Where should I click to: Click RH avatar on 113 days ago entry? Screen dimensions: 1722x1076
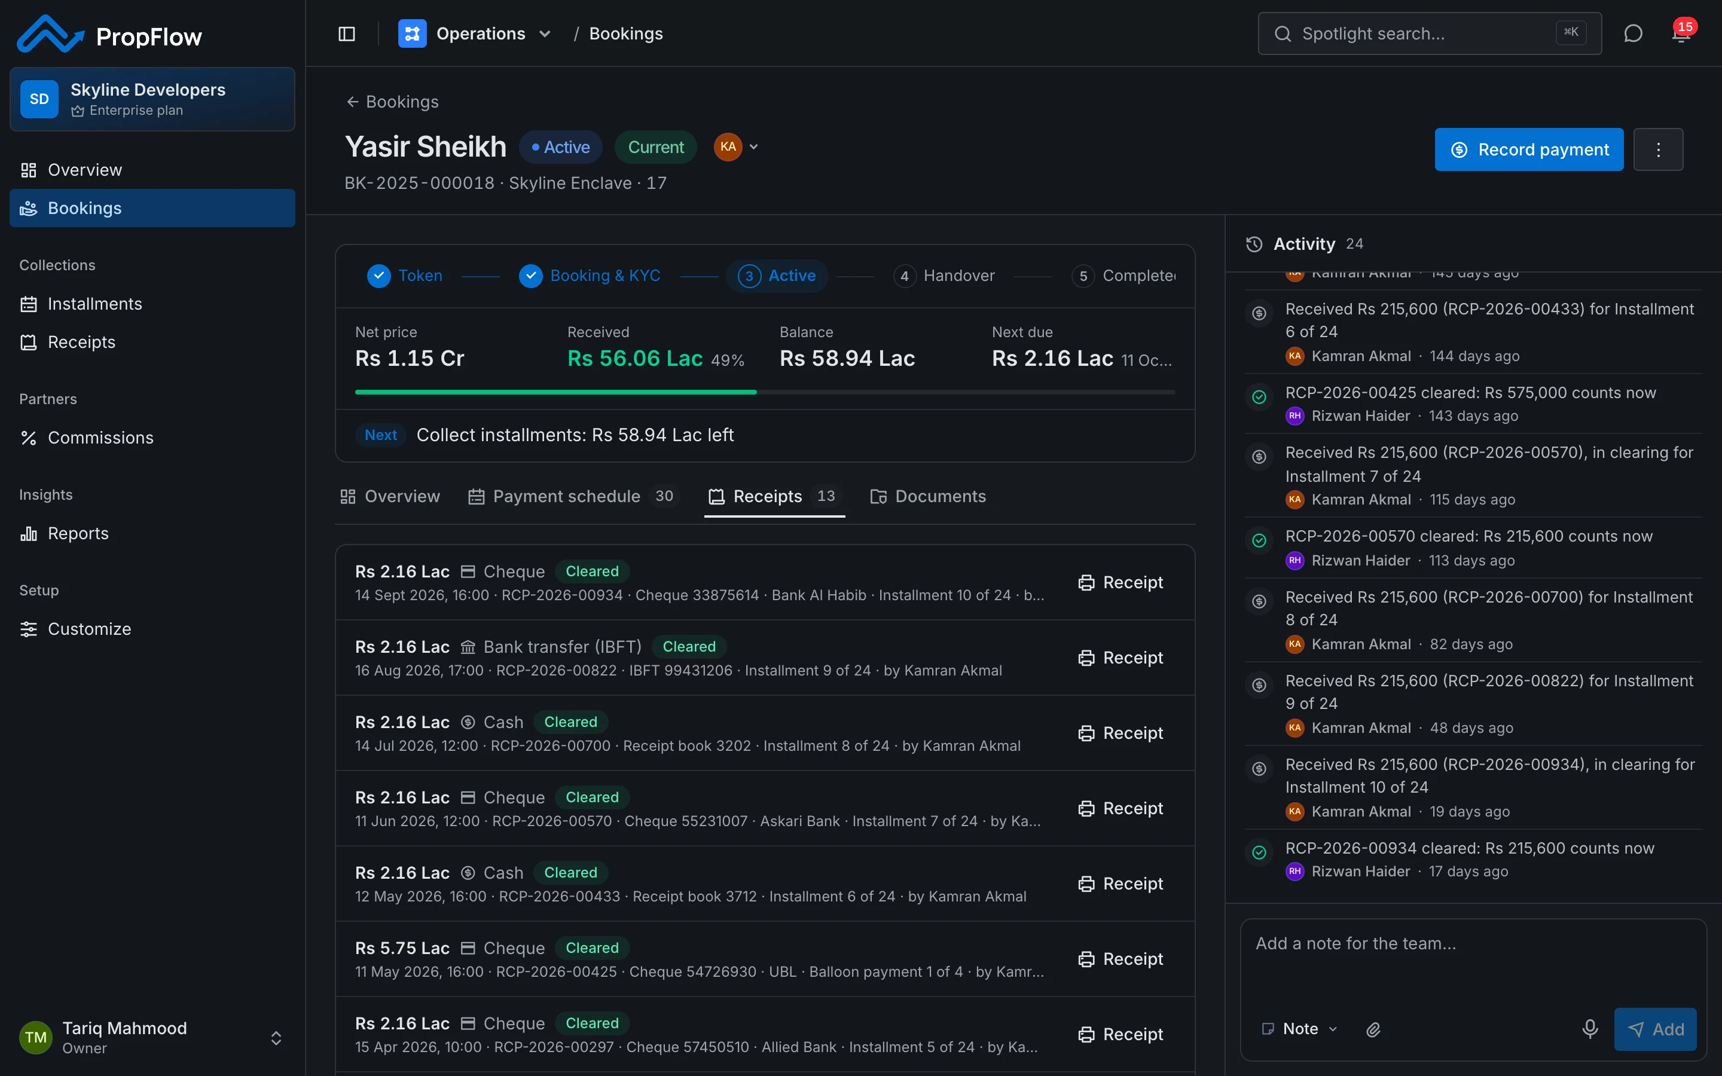click(x=1294, y=561)
